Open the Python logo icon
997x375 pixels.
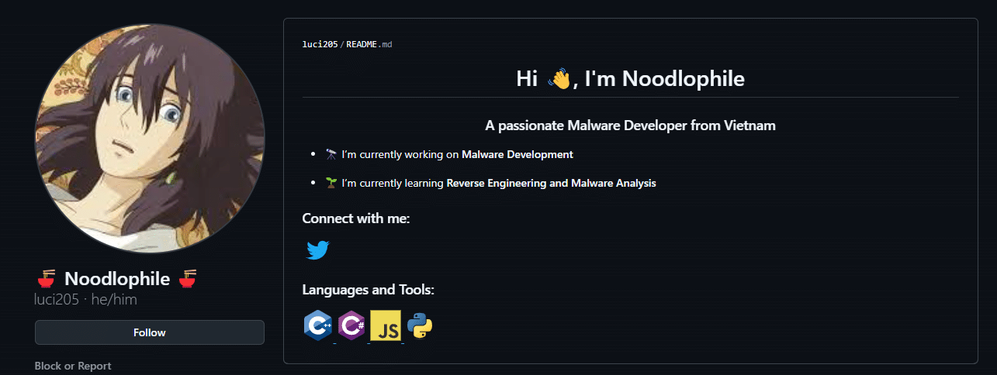click(x=420, y=326)
